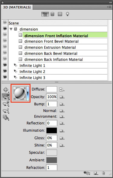
Task: Toggle visibility of Infinite Light 1
Action: click(x=5, y=65)
